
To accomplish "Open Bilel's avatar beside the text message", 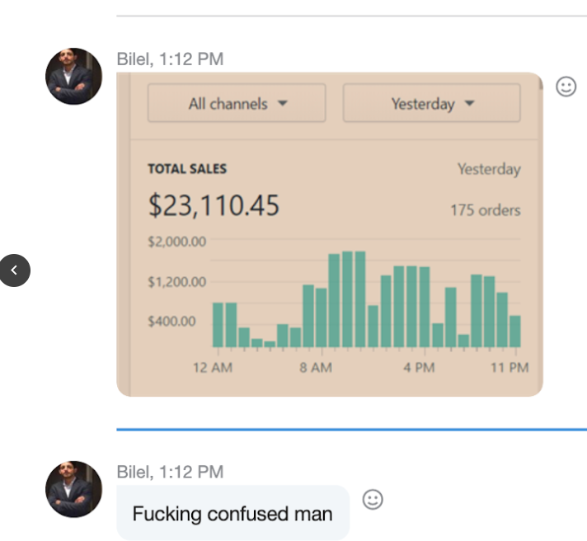I will point(73,489).
